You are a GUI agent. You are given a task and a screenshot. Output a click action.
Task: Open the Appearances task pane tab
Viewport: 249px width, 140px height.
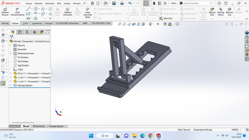click(x=247, y=54)
